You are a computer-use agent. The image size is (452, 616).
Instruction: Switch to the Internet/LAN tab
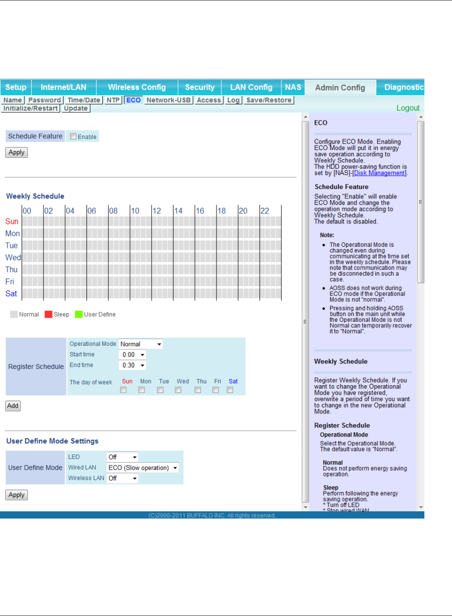click(63, 87)
